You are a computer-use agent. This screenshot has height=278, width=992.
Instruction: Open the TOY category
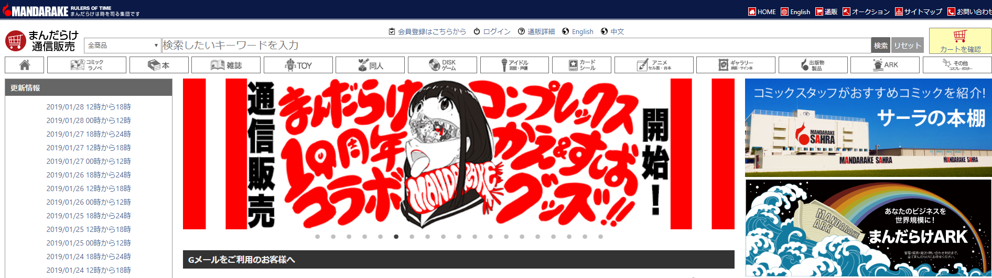coord(298,65)
